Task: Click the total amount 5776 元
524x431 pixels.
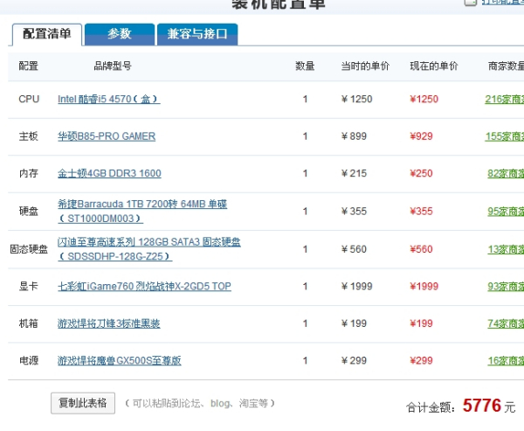Action: point(489,406)
